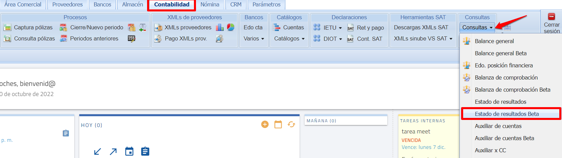The height and width of the screenshot is (158, 562).
Task: Switch to the Área Comercial tab
Action: point(23,4)
